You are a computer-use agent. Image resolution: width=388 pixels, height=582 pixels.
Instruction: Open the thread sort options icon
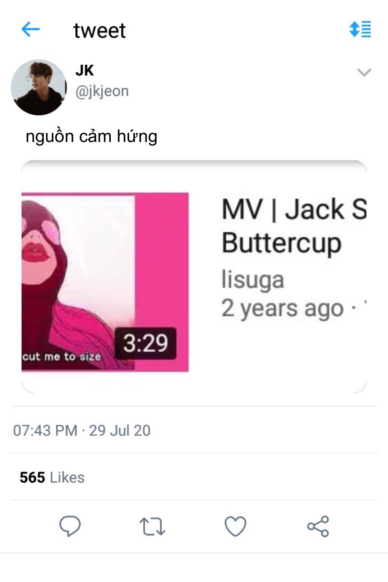[360, 29]
